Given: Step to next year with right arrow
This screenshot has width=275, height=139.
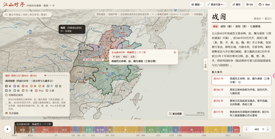Looking at the screenshot, I should [x=268, y=129].
